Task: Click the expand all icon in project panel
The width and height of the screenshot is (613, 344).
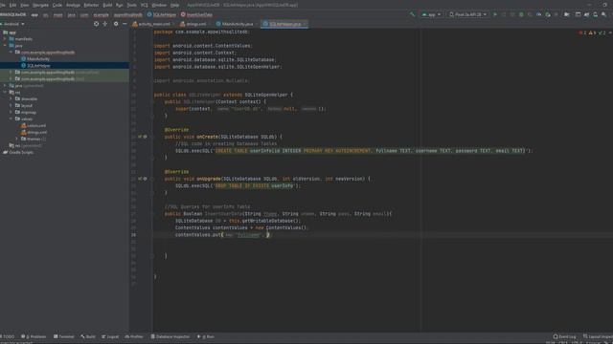Action: click(105, 24)
